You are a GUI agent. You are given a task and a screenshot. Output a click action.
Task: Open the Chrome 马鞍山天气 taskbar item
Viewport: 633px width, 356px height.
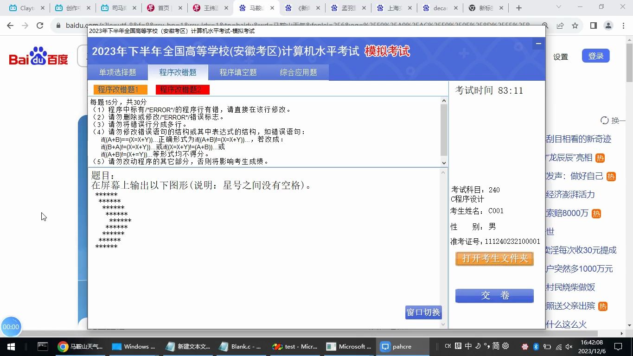point(81,346)
